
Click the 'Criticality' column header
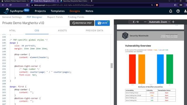click(x=149, y=90)
